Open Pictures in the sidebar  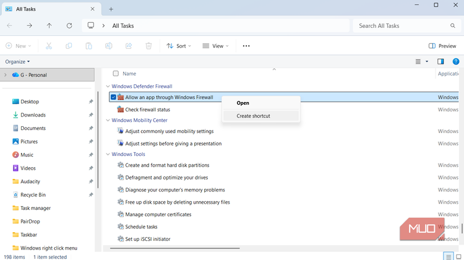pyautogui.click(x=29, y=142)
